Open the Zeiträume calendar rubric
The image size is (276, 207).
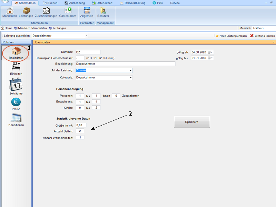[x=16, y=86]
